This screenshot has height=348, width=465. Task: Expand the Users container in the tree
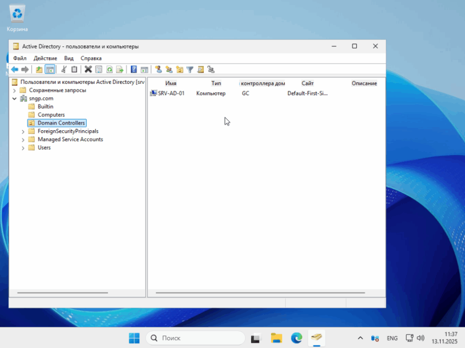tap(23, 147)
